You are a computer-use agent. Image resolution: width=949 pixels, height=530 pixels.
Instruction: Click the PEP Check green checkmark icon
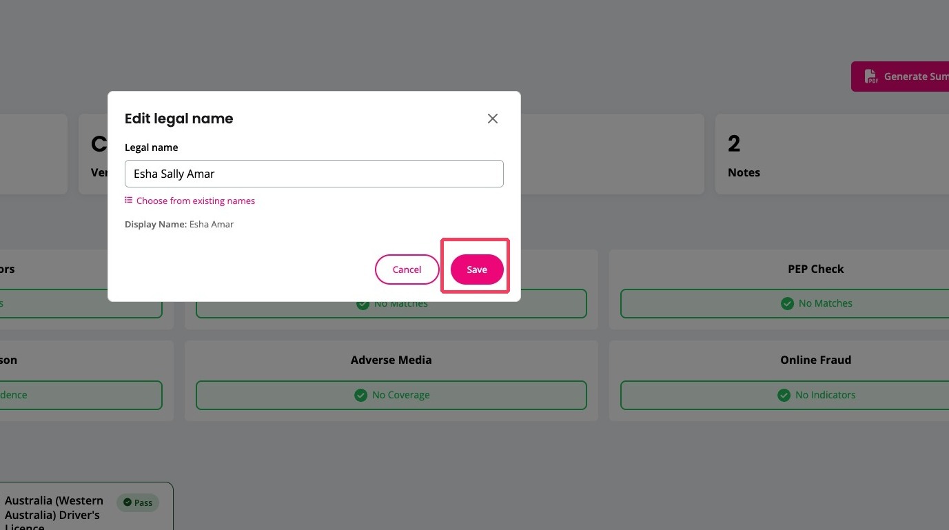(x=787, y=303)
